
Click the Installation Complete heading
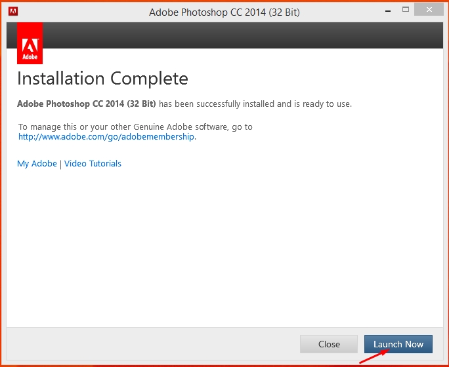coord(102,79)
